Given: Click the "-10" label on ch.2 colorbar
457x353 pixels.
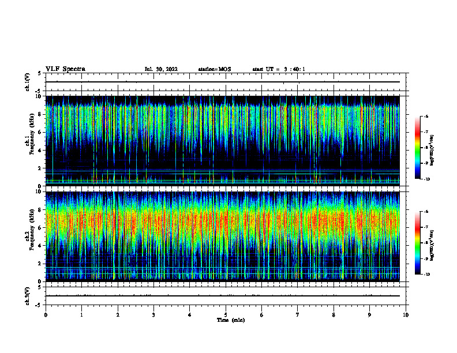Looking at the screenshot, I should [426, 275].
